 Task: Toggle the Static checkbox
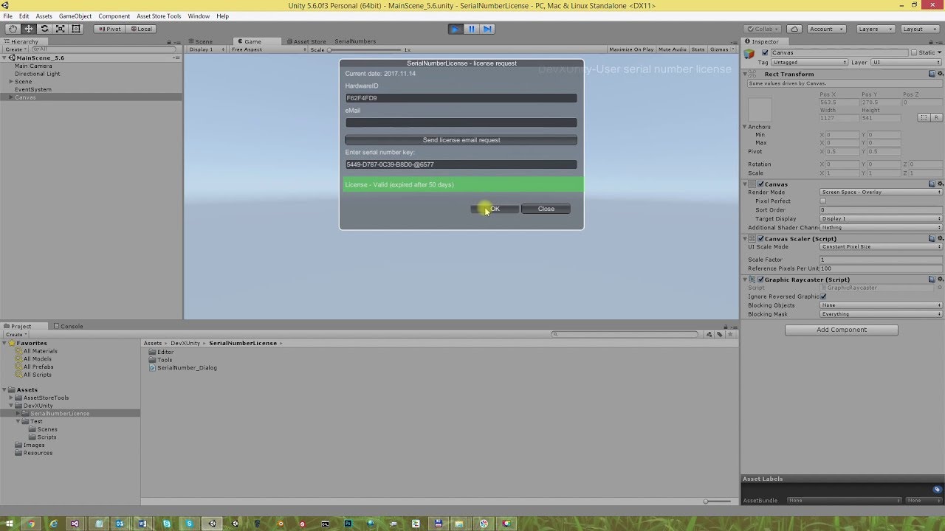pyautogui.click(x=914, y=53)
